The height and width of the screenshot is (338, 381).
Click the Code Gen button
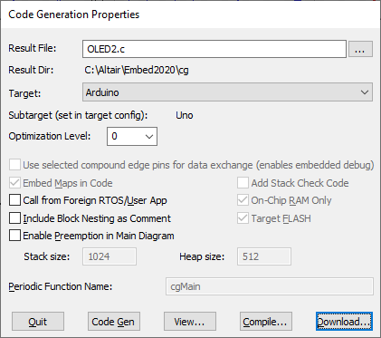coord(114,322)
